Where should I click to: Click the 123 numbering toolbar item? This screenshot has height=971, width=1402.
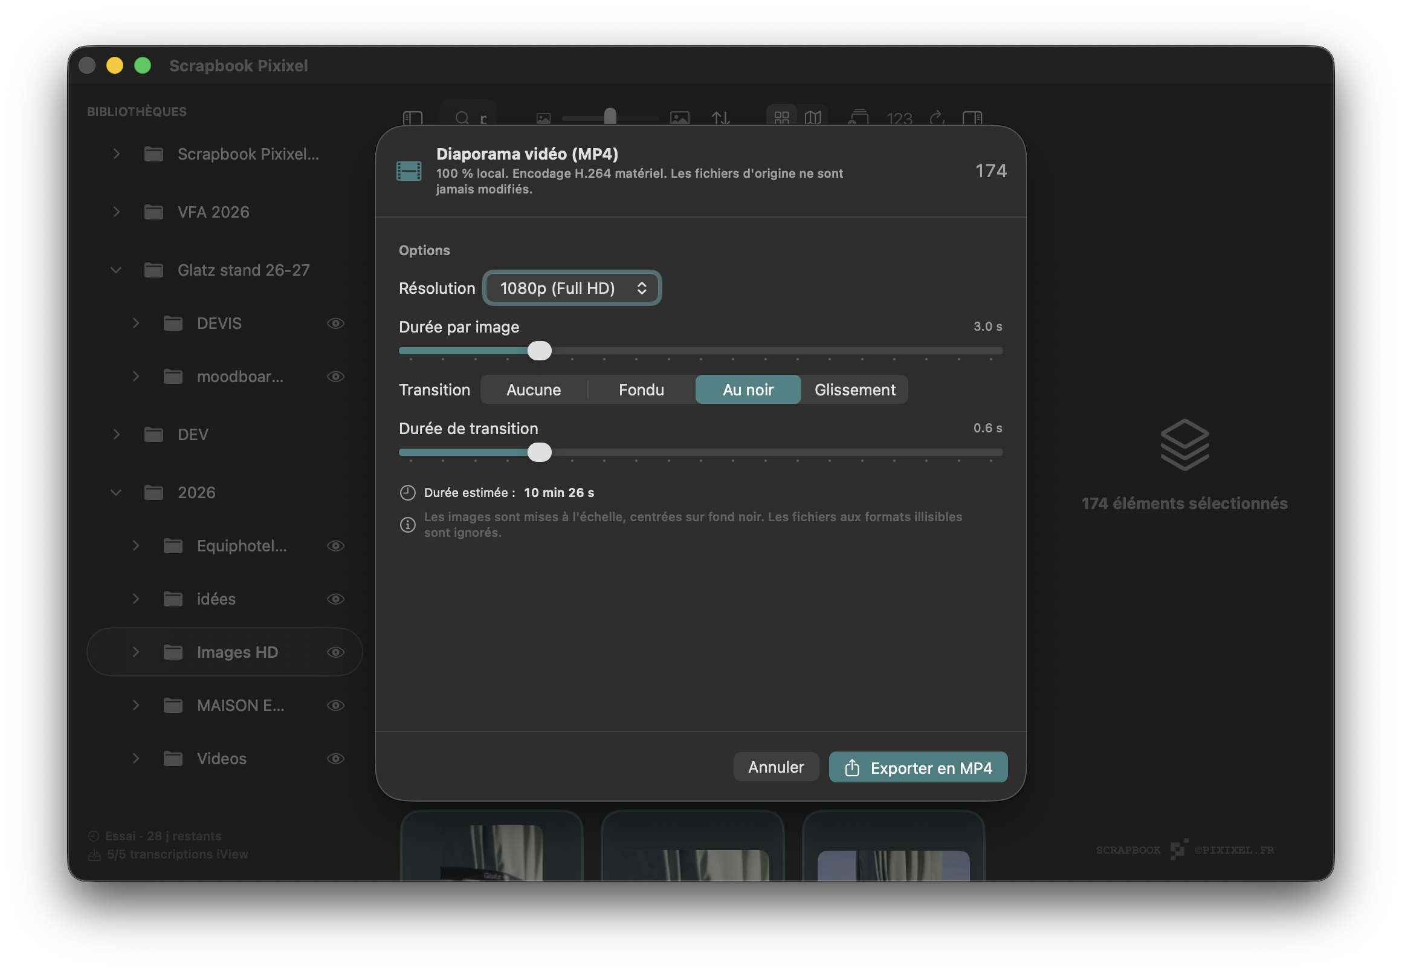pyautogui.click(x=899, y=118)
